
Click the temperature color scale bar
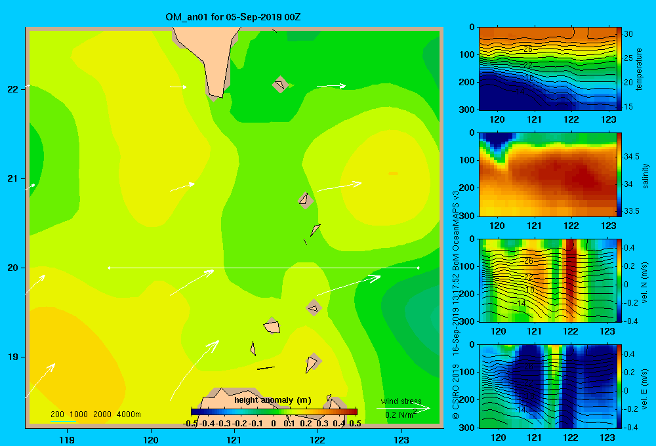pos(619,69)
